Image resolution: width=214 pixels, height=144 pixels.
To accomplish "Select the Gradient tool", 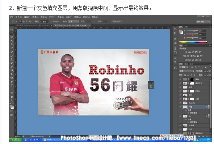I will (12, 70).
